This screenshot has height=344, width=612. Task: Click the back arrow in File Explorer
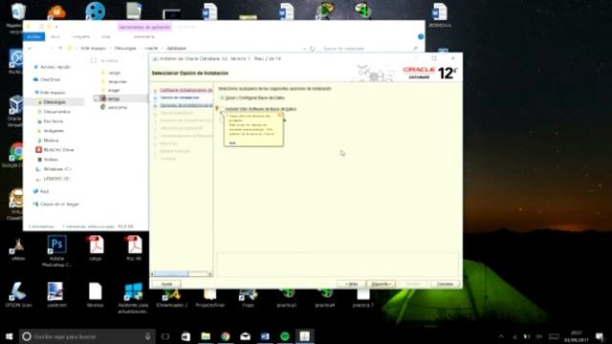click(x=30, y=49)
